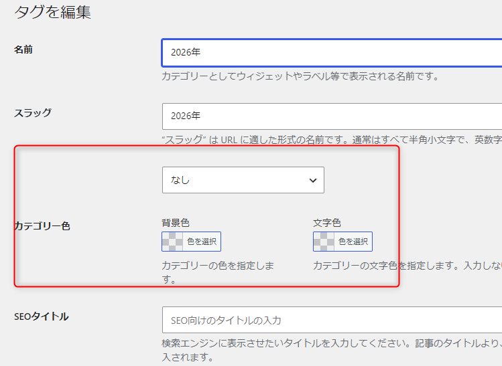Viewport: 502px width, 366px height.
Task: Click into the SEOタイトル input field
Action: pyautogui.click(x=332, y=320)
